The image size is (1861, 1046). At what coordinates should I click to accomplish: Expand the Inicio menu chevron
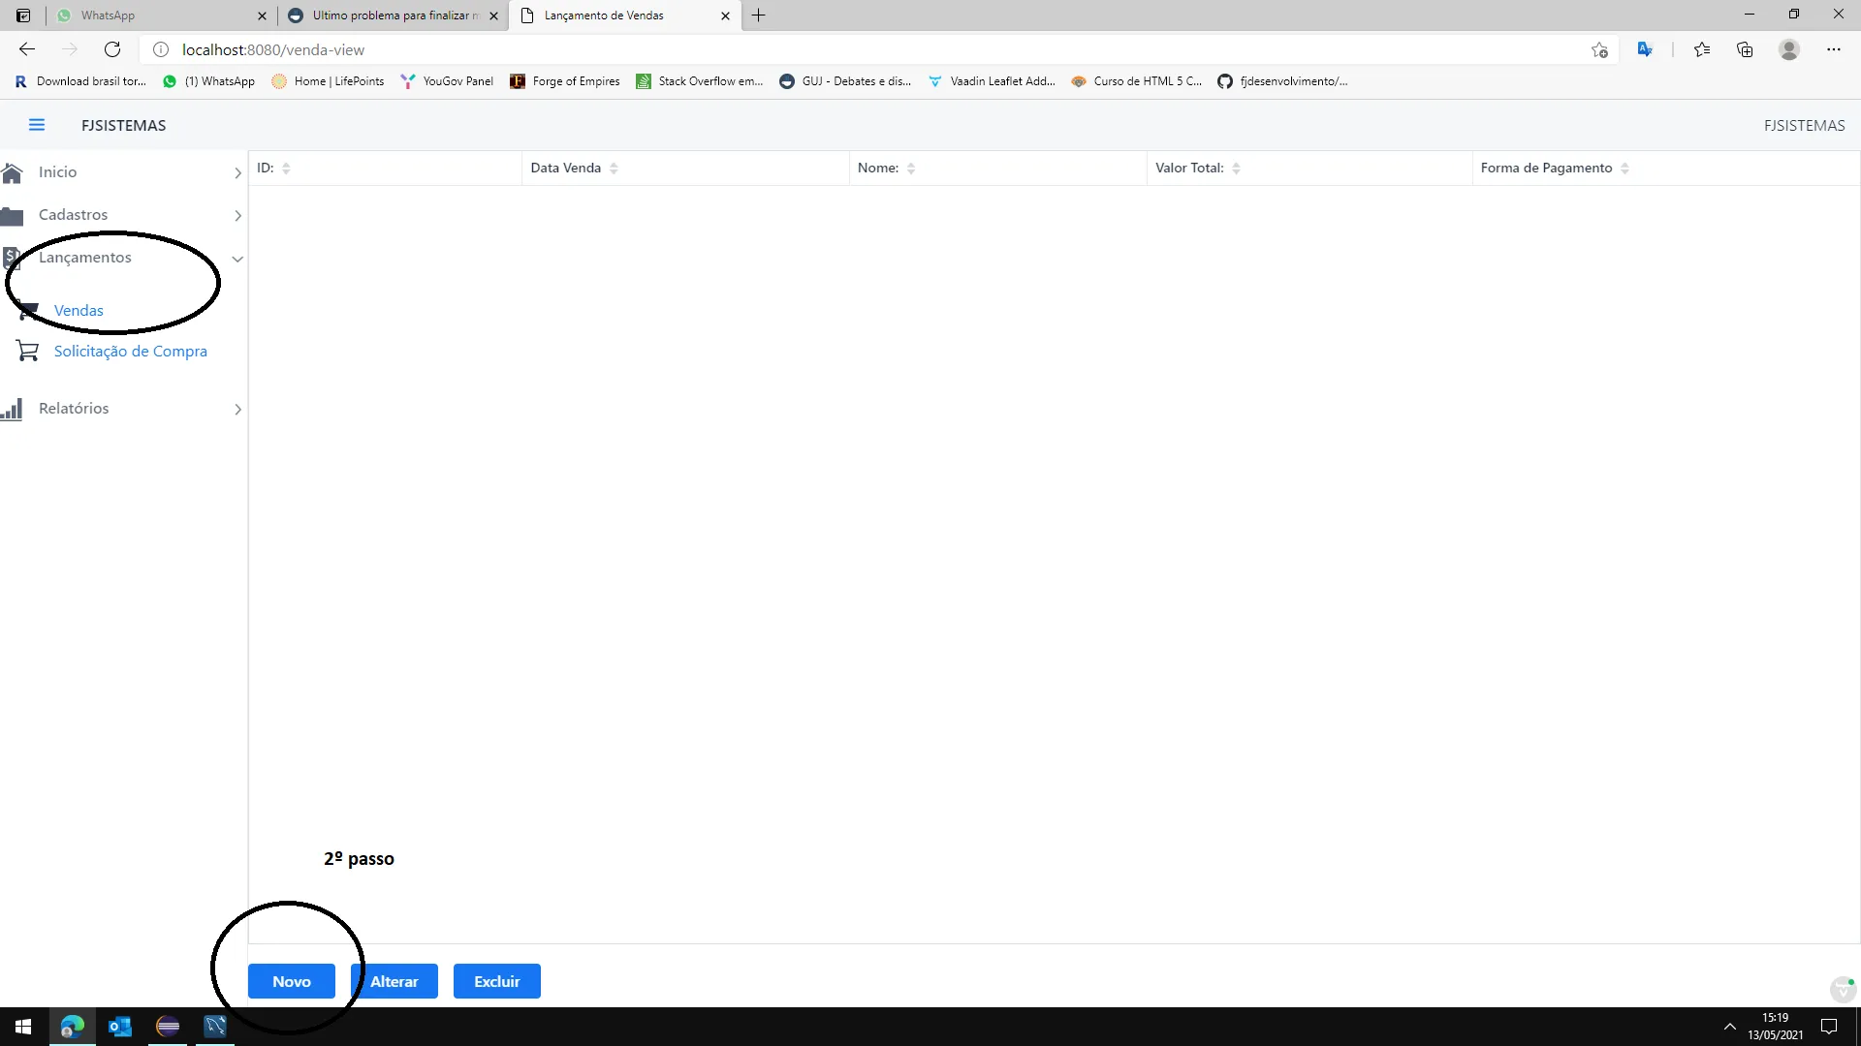coord(237,173)
